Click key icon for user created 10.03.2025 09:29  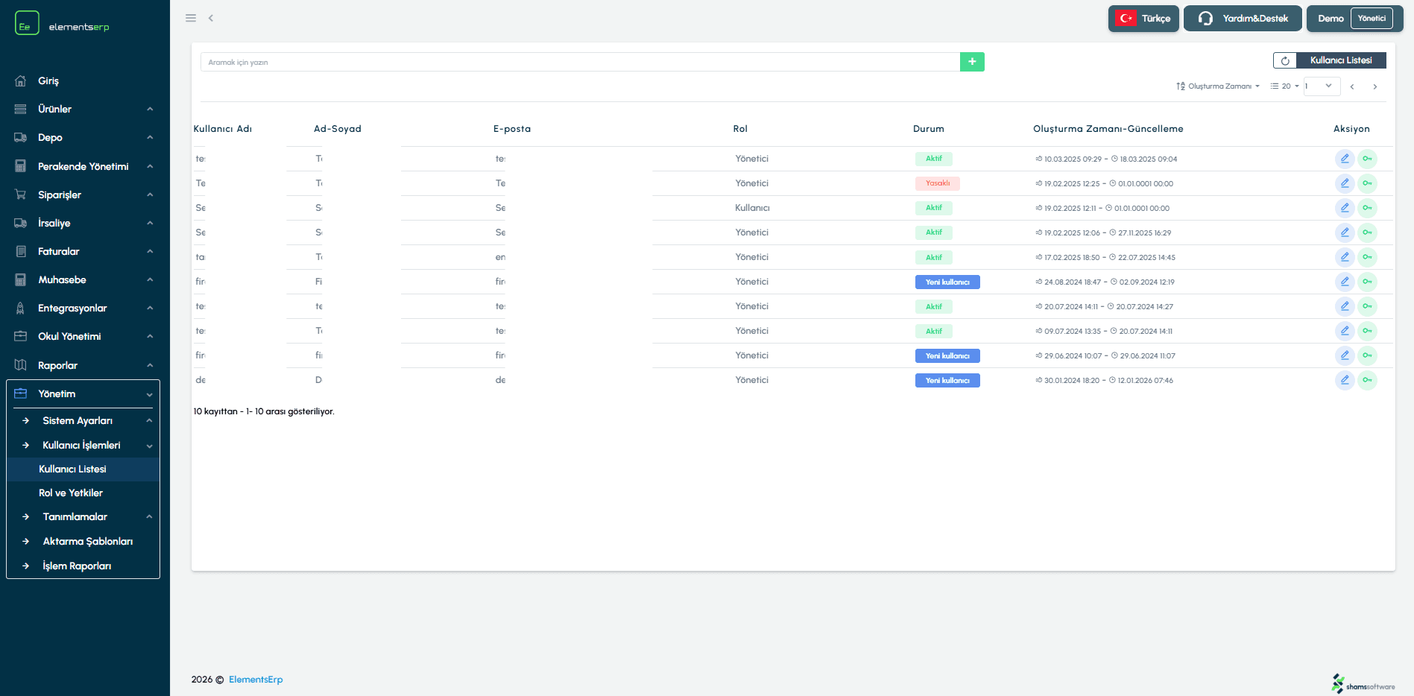[1367, 159]
